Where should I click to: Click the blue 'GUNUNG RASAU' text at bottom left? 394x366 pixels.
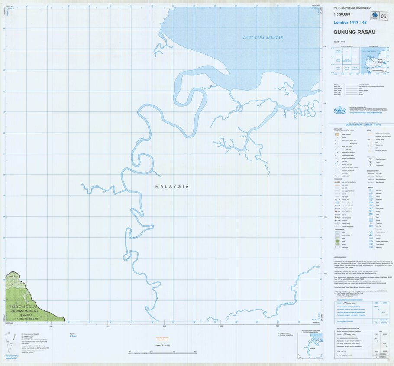click(12, 356)
